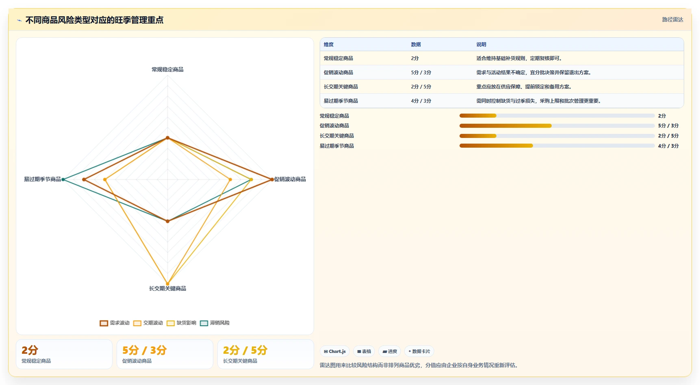Toggle the 需求波动 legend swatch
700x385 pixels.
pyautogui.click(x=104, y=323)
